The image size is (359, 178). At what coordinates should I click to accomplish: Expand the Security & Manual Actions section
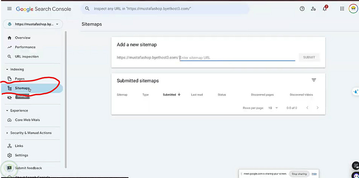tap(7, 133)
